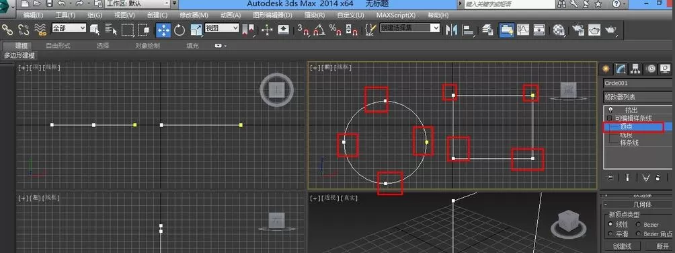
Task: Click the 多边形建模 panel button
Action: click(19, 56)
